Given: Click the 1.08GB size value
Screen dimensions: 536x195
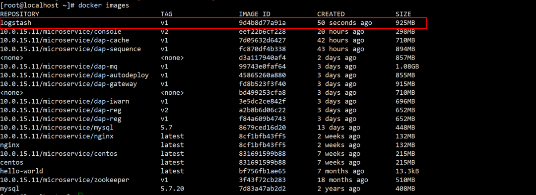Looking at the screenshot, I should click(407, 66).
